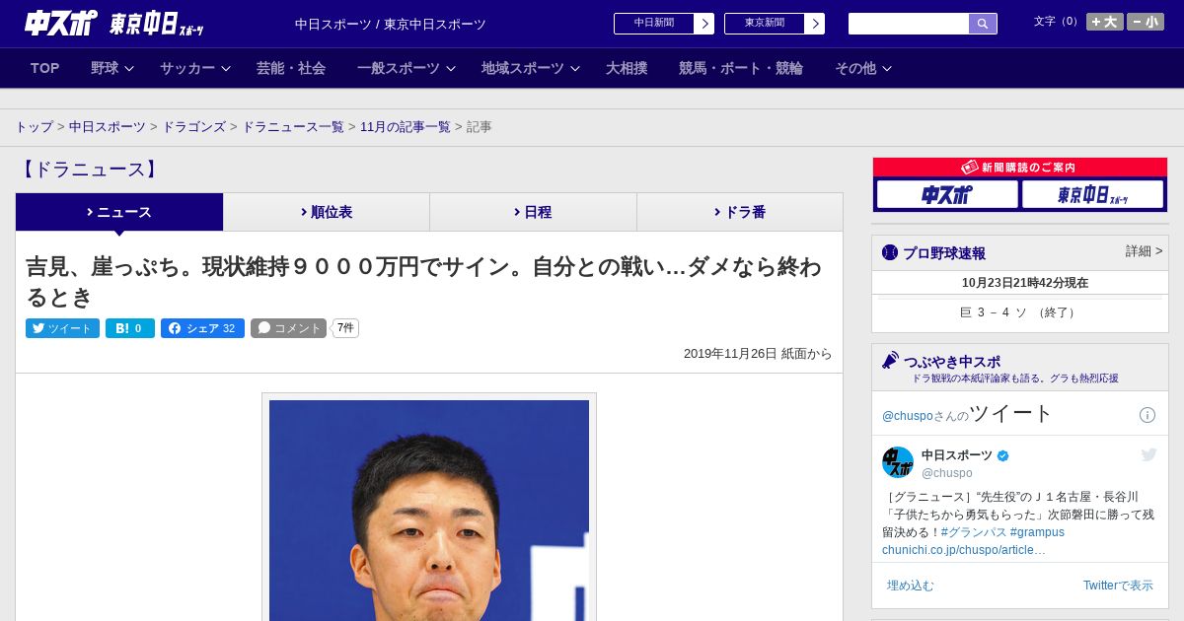Screen dimensions: 1184x621
Task: Switch to the ドラ番 tab
Action: tap(739, 212)
